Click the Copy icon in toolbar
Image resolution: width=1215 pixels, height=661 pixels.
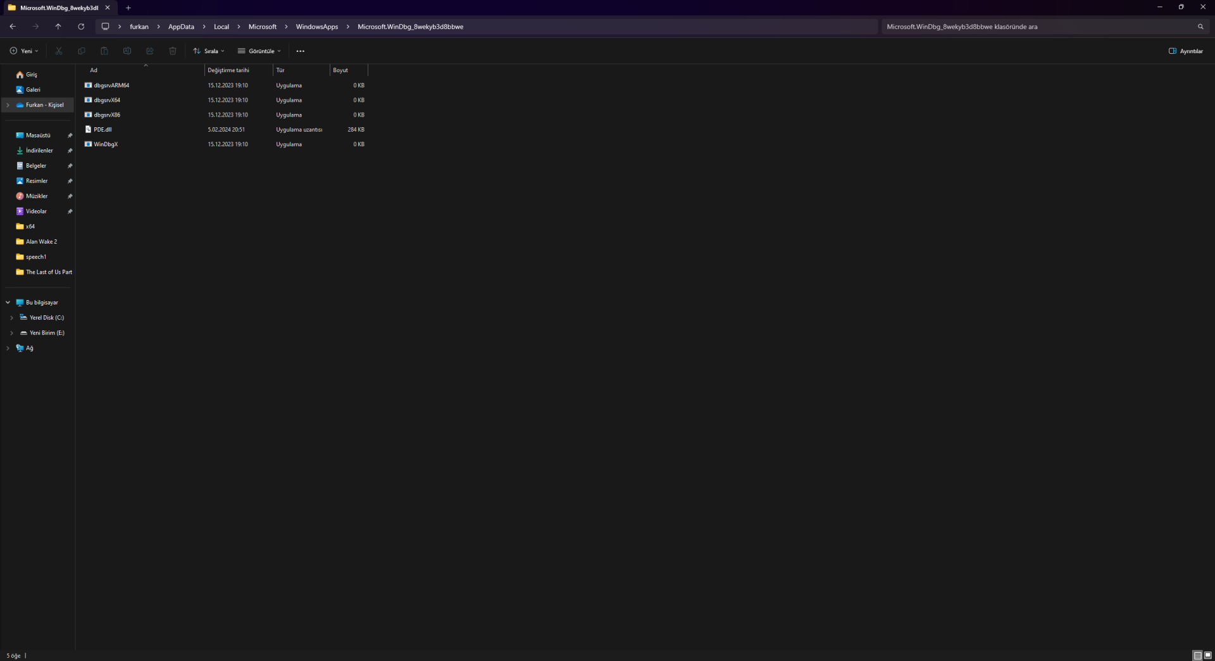82,51
